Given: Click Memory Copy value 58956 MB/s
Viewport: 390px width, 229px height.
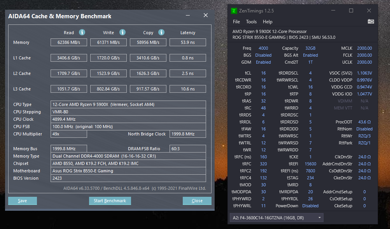Looking at the screenshot, I should [148, 42].
